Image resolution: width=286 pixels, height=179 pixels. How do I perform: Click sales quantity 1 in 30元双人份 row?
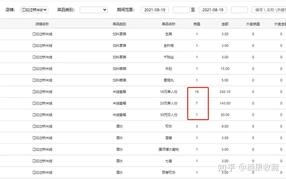[197, 115]
